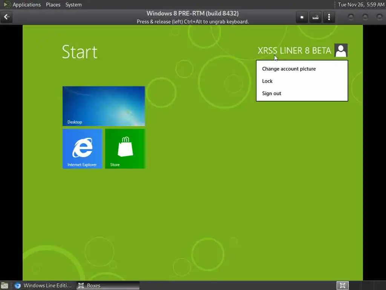The height and width of the screenshot is (290, 386).
Task: Click the workspace switcher icon
Action: (x=342, y=285)
